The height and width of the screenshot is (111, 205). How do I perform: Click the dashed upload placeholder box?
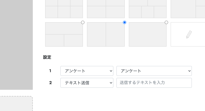[x=16, y=103]
